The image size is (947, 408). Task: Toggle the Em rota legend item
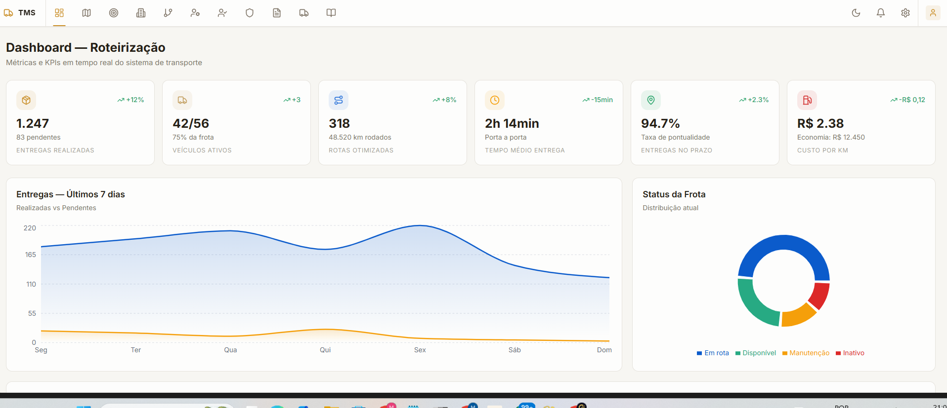pyautogui.click(x=713, y=353)
